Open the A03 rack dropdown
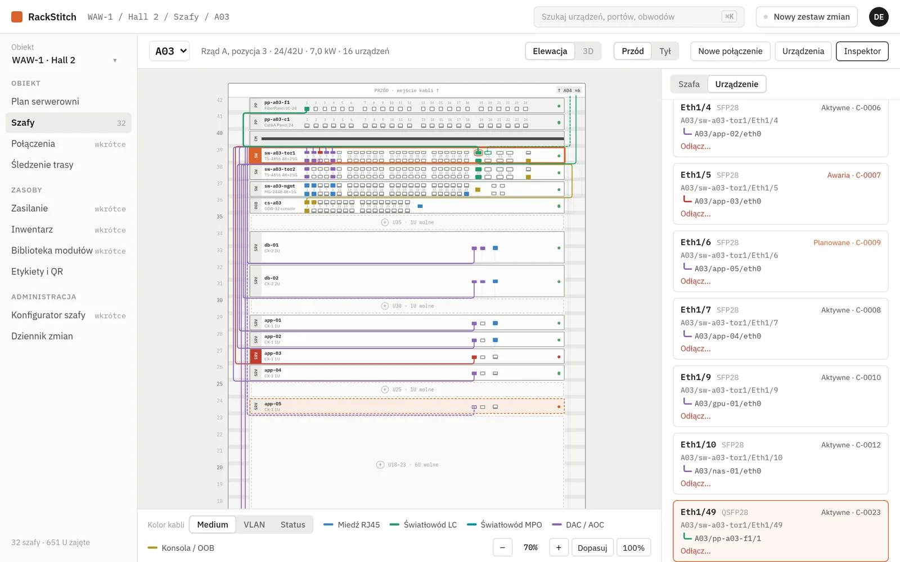 click(x=169, y=51)
